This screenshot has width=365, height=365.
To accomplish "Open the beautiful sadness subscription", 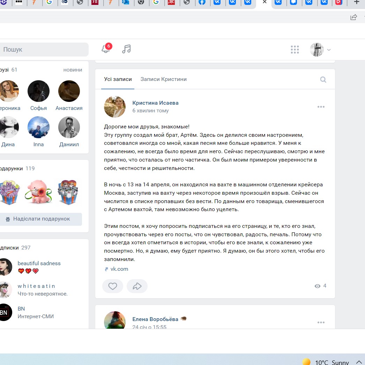I will coord(39,263).
